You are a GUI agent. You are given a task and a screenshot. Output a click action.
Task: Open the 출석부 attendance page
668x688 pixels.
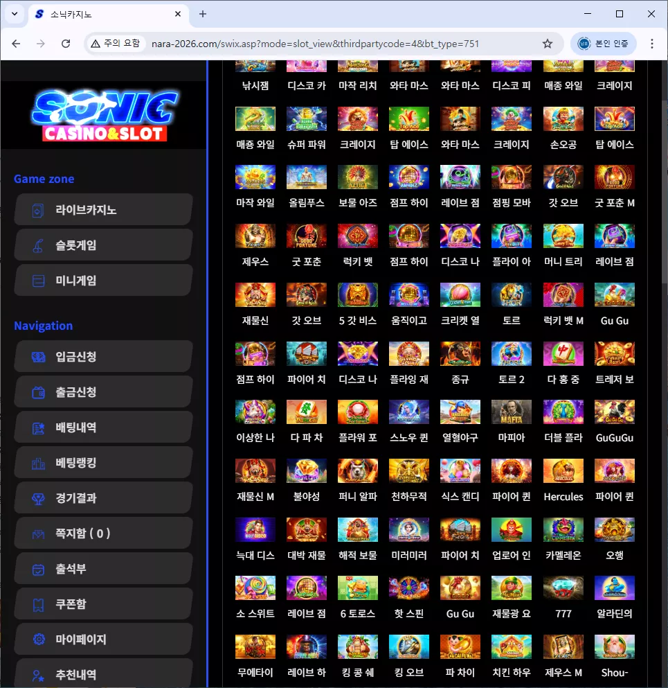point(103,569)
